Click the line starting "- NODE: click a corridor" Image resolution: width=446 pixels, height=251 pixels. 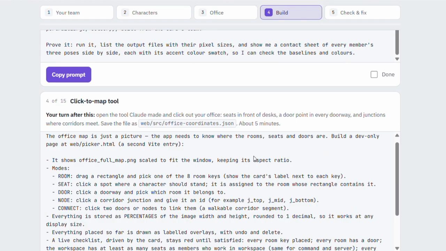[185, 200]
